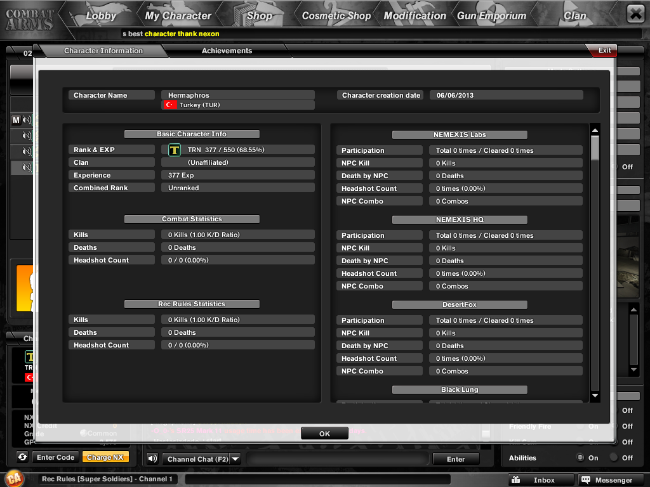Click the DesertFox header

point(460,305)
